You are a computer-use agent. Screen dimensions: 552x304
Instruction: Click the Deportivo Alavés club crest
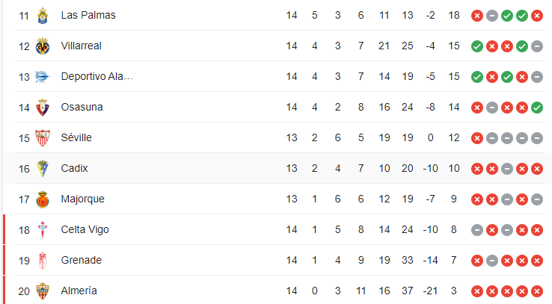pyautogui.click(x=43, y=76)
